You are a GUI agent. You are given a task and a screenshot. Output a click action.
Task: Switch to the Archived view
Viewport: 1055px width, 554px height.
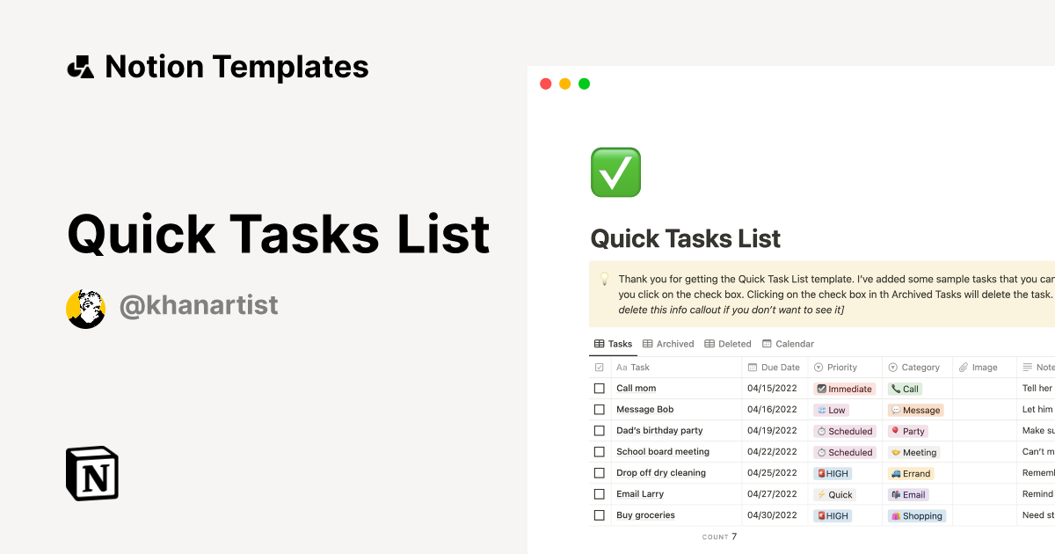pos(673,343)
